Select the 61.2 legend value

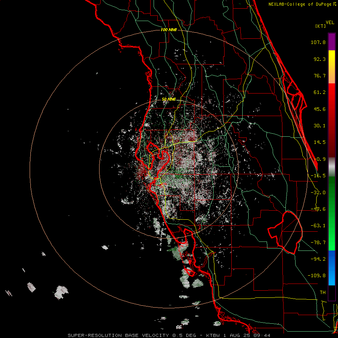click(x=320, y=92)
